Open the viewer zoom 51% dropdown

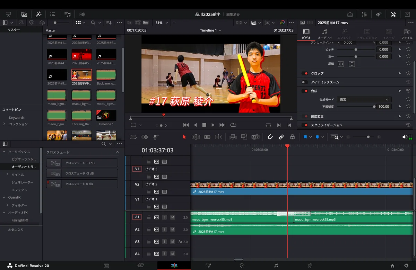(x=162, y=22)
